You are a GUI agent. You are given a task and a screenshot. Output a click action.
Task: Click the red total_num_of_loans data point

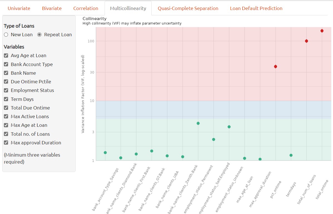pyautogui.click(x=306, y=41)
